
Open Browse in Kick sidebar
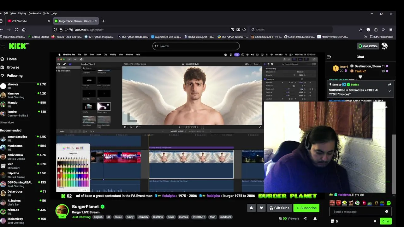10,67
